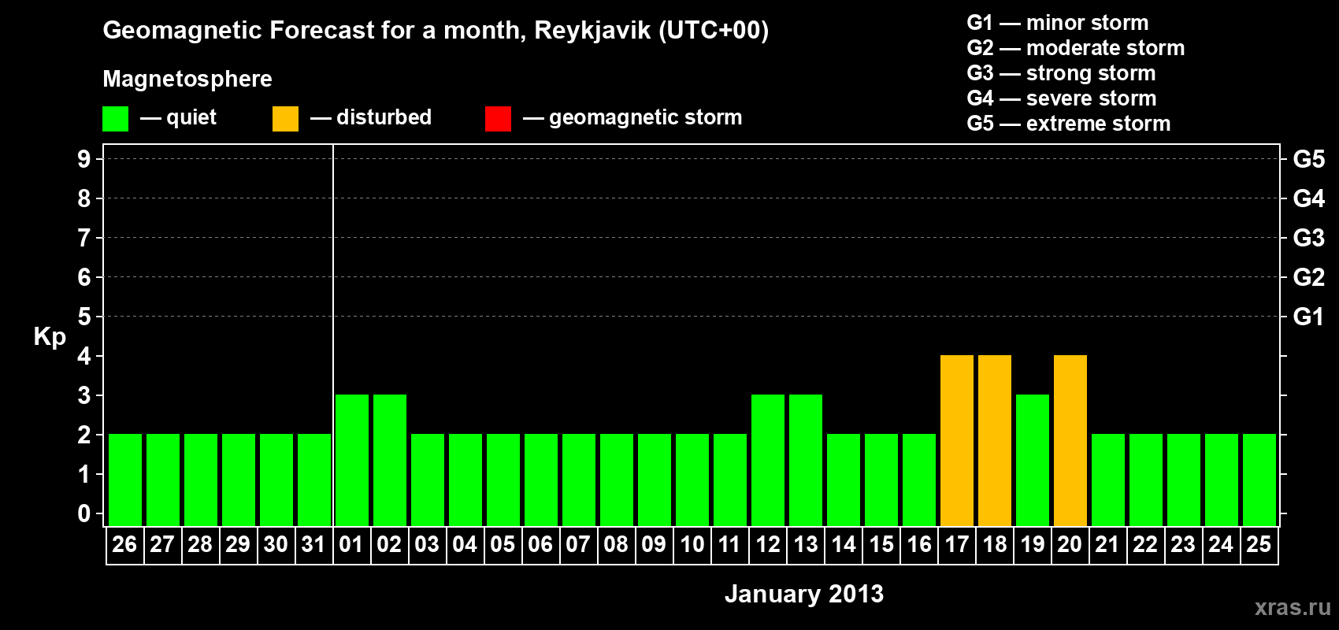The width and height of the screenshot is (1339, 630).
Task: Click the chart title mentioning Reykjavik
Action: point(436,31)
